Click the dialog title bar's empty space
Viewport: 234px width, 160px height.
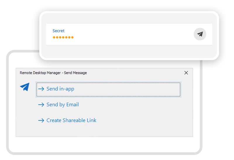click(x=135, y=73)
